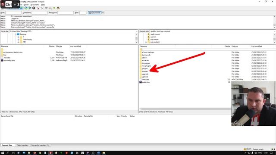The image size is (276, 155).
Task: Click the .well-known question-mark folder icon
Action: point(148,34)
